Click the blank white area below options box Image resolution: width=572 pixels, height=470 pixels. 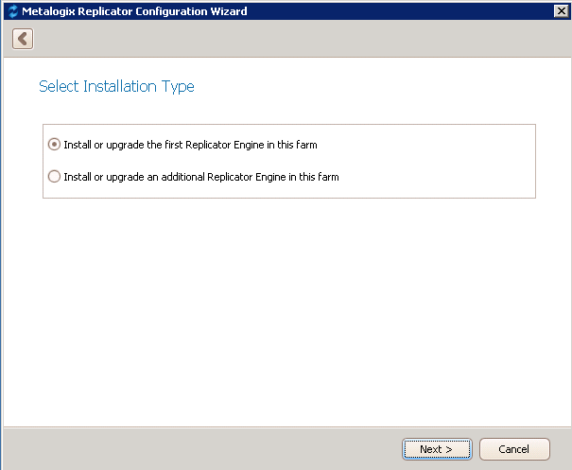coord(284,303)
